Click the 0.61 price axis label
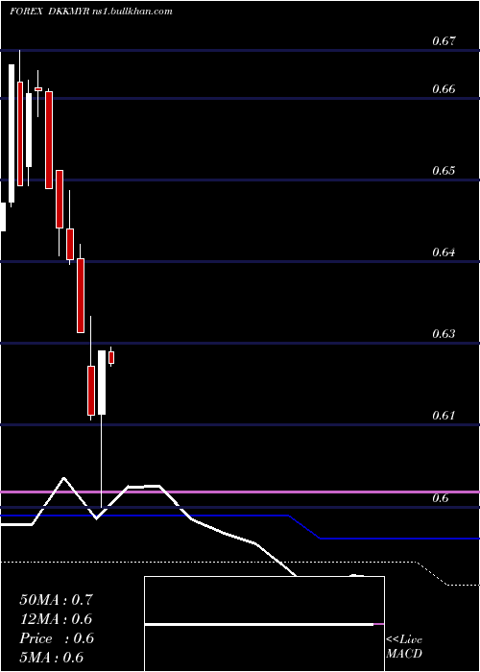The image size is (480, 672). (x=444, y=416)
